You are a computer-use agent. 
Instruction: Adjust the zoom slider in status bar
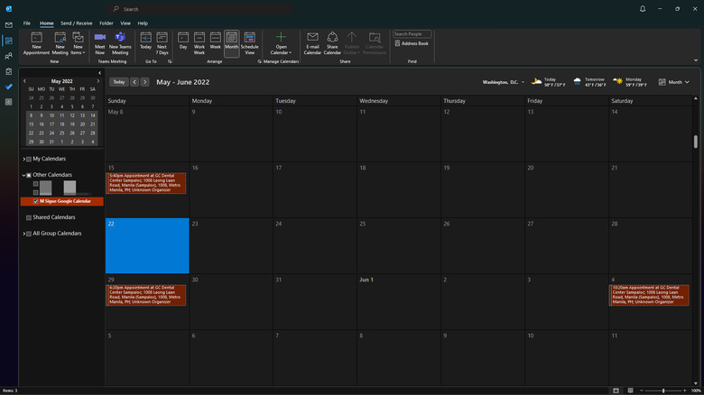663,390
